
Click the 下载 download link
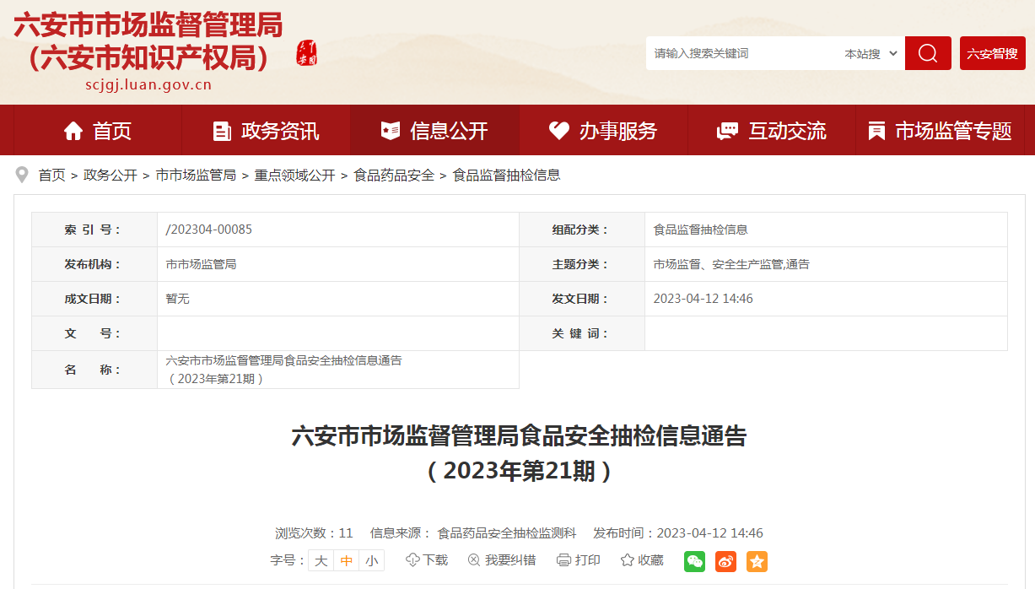coord(435,560)
